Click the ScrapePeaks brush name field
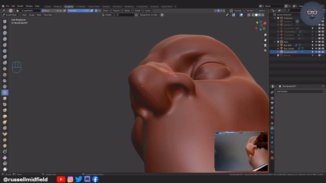Screen dimensions: 326x183 click(x=30, y=11)
